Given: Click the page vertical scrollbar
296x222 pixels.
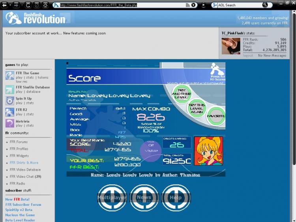Looking at the screenshot, I should [294, 89].
